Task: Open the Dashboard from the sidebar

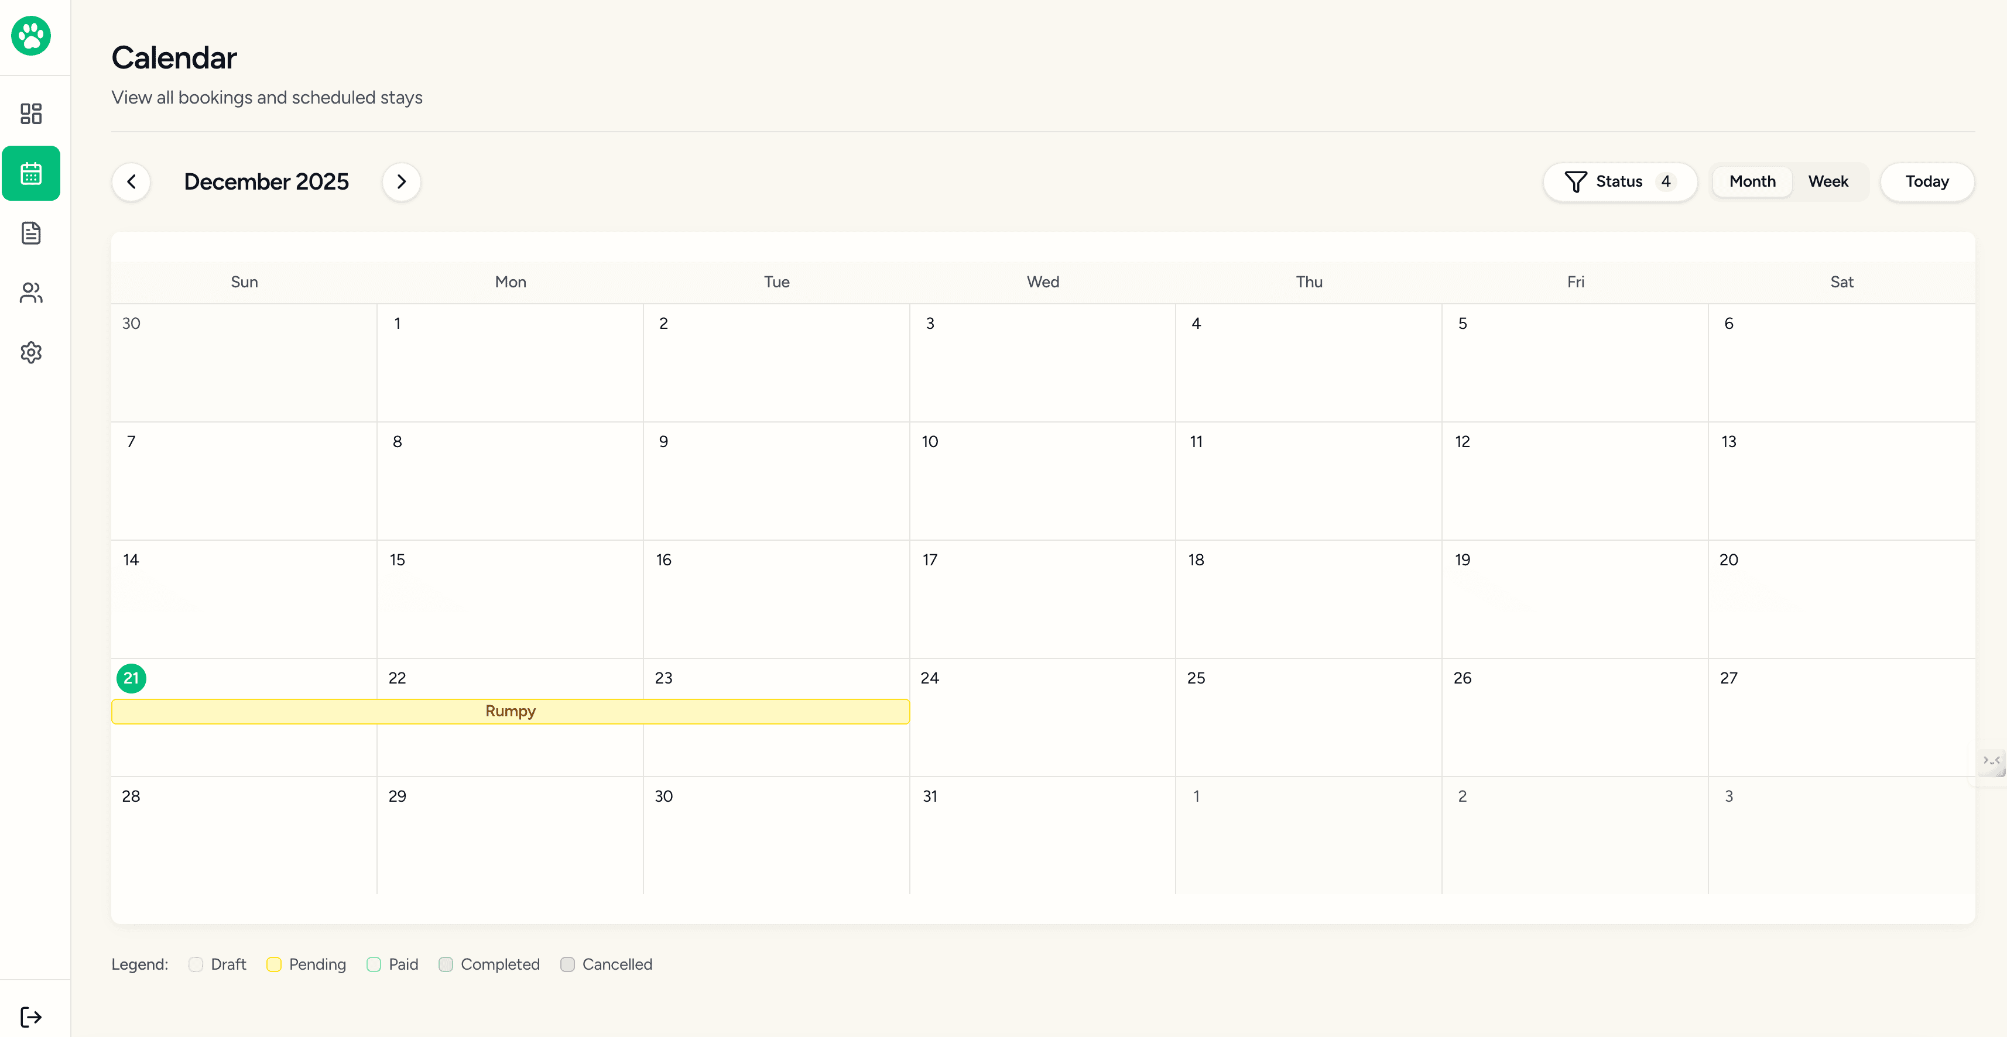Action: tap(31, 114)
